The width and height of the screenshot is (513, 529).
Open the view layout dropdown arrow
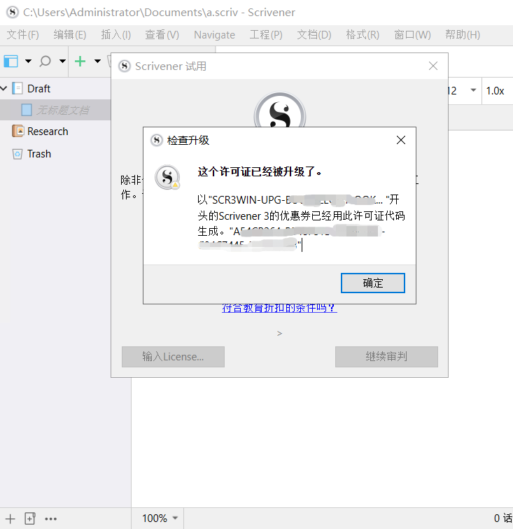pos(29,62)
